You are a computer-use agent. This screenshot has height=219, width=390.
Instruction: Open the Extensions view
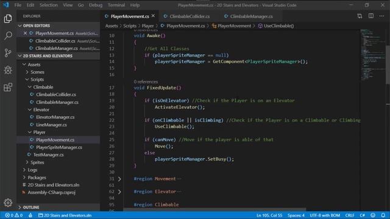8,87
